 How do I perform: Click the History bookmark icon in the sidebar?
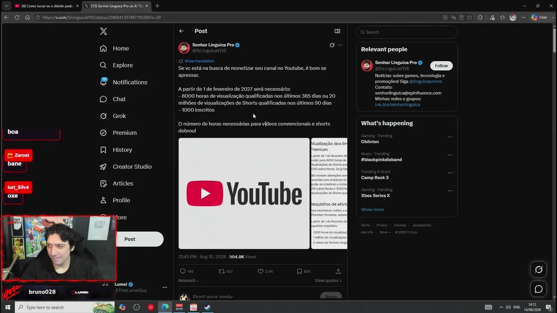pos(103,150)
